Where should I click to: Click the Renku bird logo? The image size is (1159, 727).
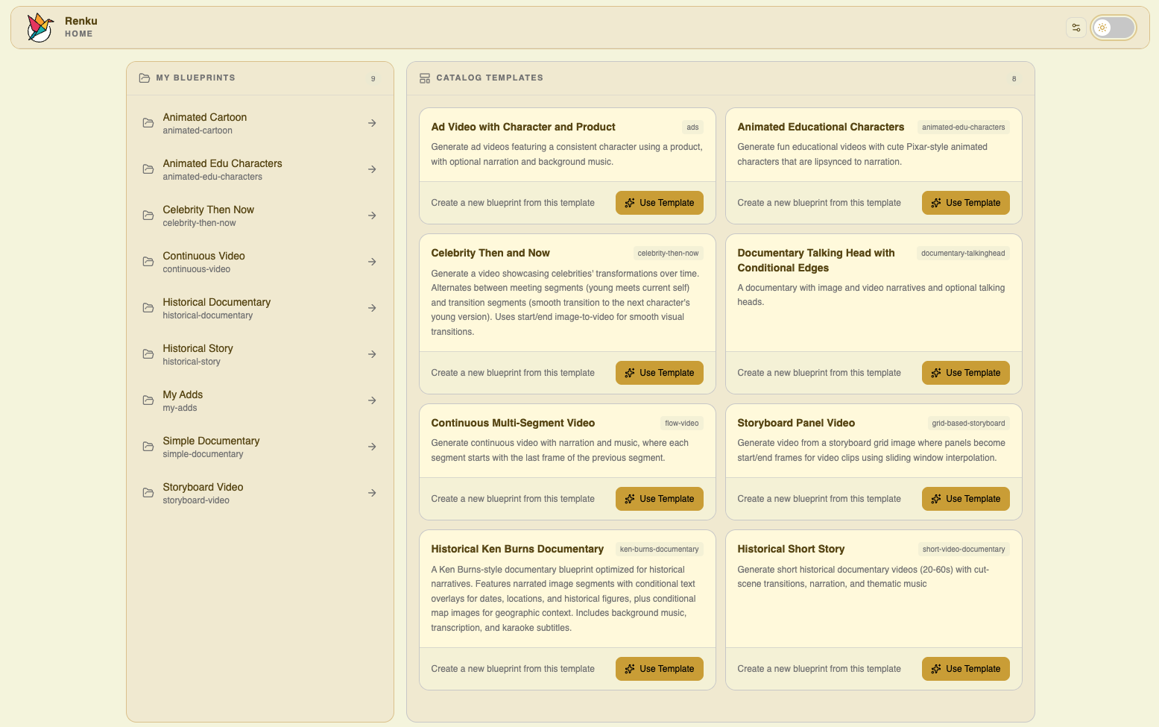[x=40, y=28]
